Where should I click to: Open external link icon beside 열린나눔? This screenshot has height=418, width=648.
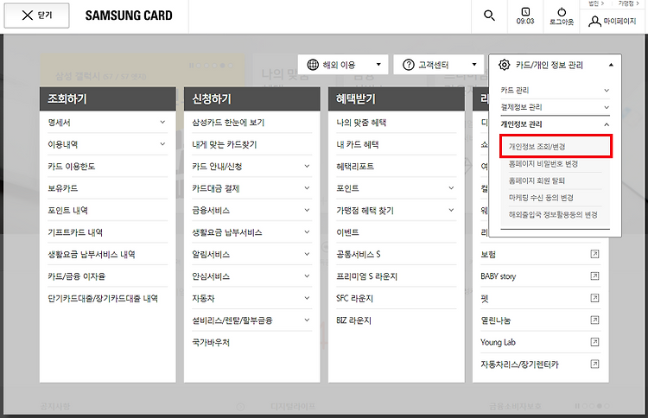pyautogui.click(x=594, y=320)
